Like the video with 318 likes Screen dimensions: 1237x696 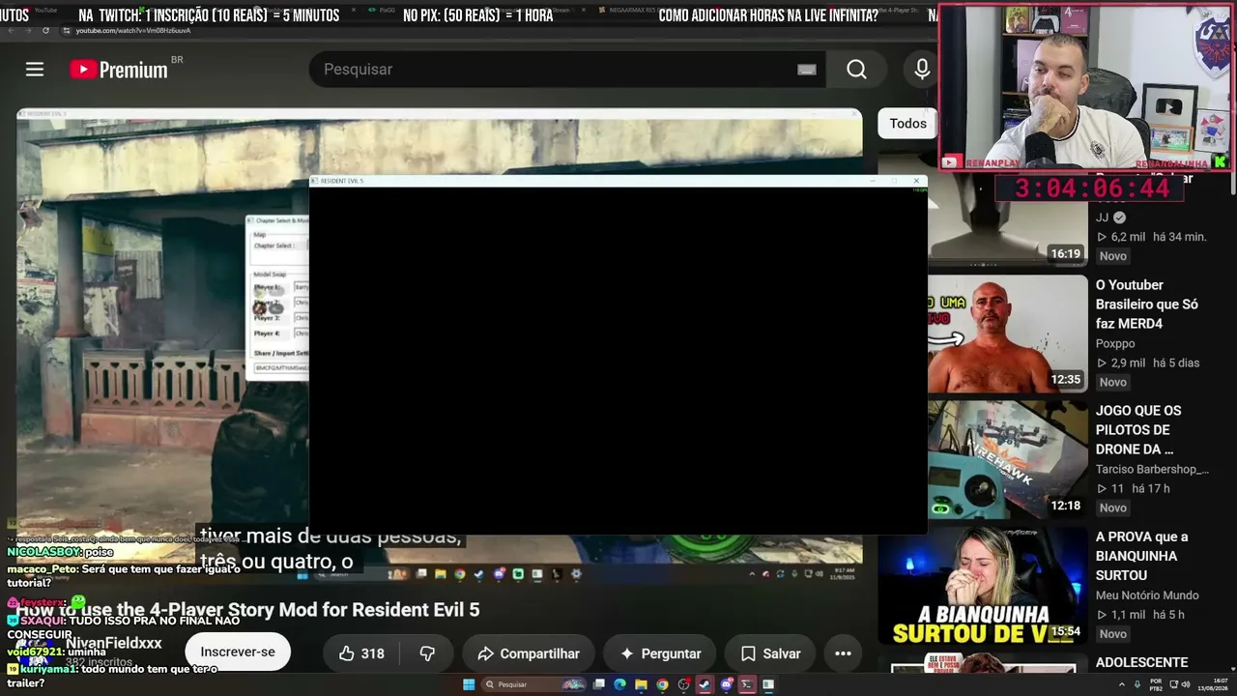coord(361,653)
